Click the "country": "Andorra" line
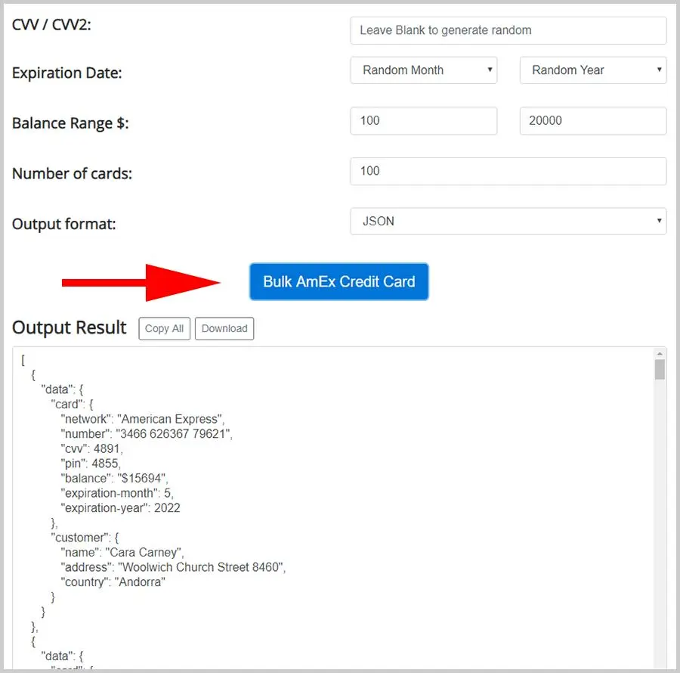The width and height of the screenshot is (680, 673). 113,582
